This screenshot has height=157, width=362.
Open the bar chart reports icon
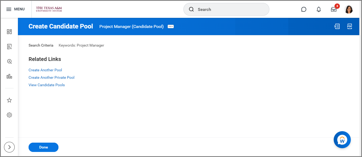click(9, 76)
